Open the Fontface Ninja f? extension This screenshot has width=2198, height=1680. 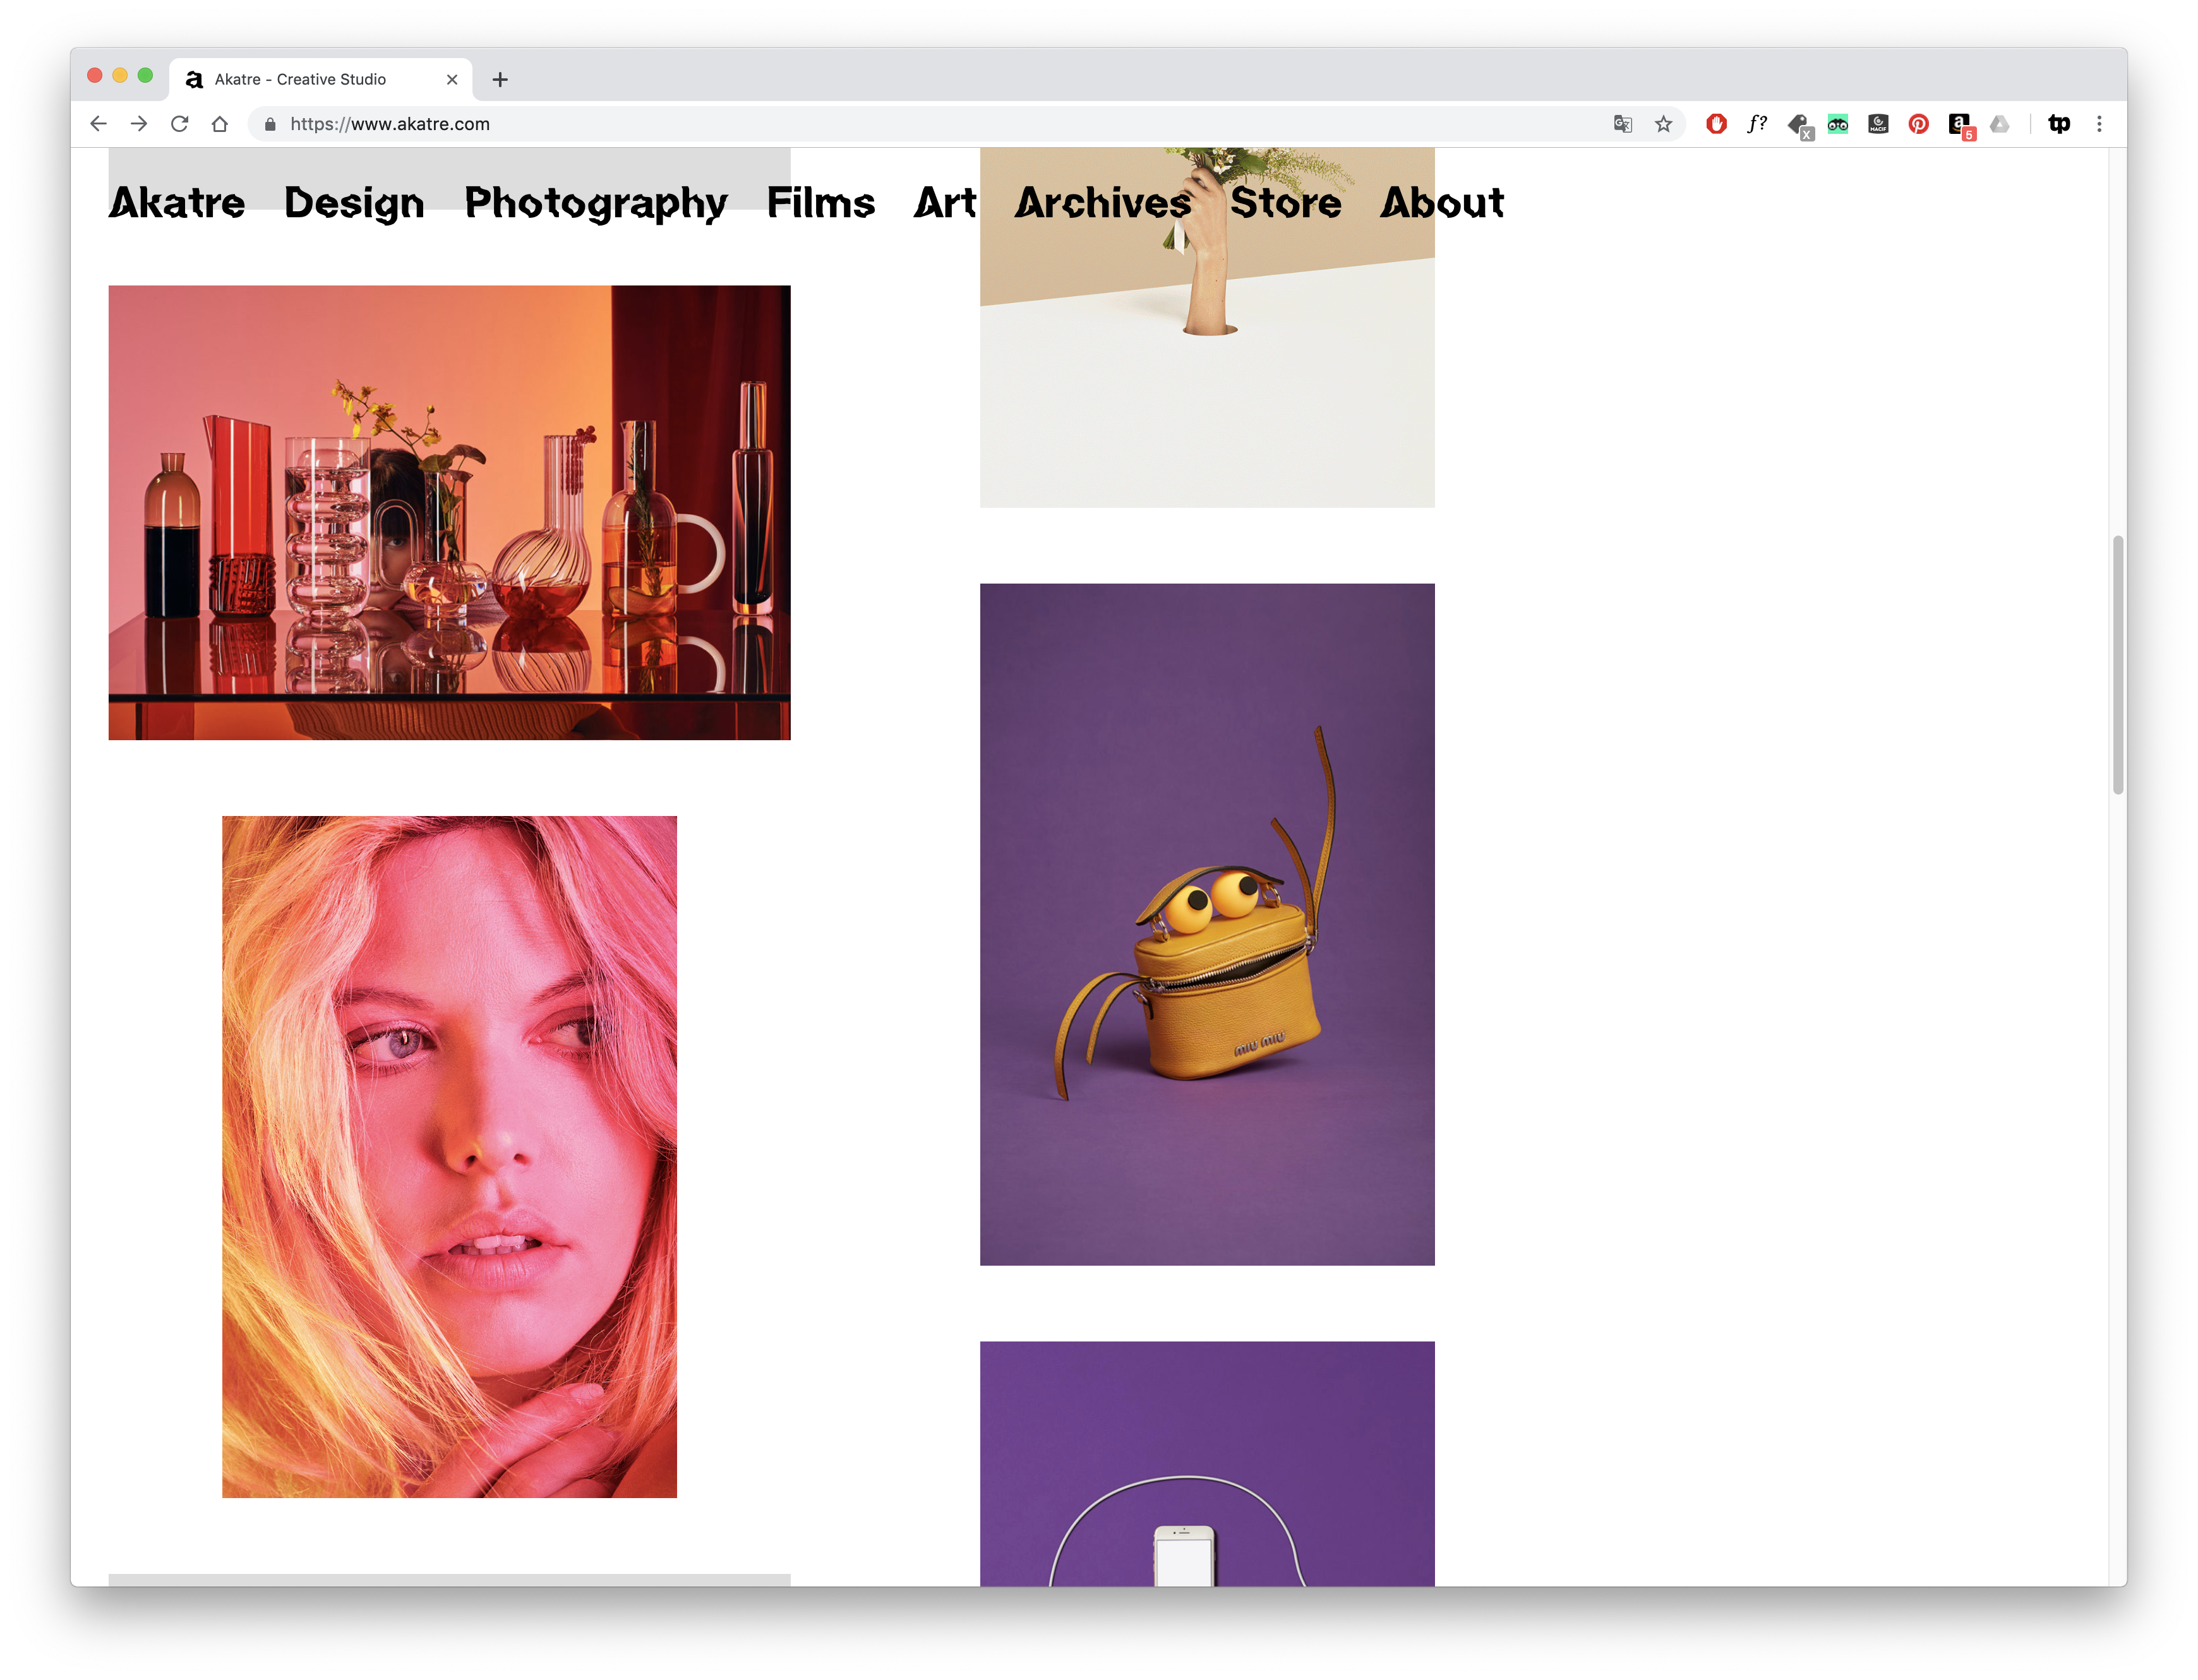tap(1757, 124)
